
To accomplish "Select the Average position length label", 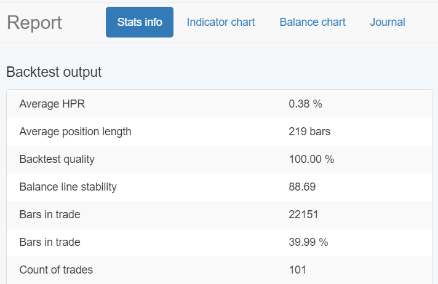I will [75, 132].
